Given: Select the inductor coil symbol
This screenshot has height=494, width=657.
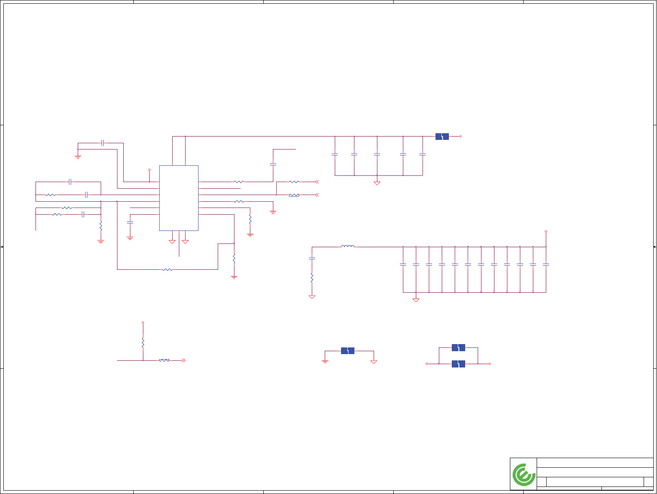Looking at the screenshot, I should [x=348, y=246].
